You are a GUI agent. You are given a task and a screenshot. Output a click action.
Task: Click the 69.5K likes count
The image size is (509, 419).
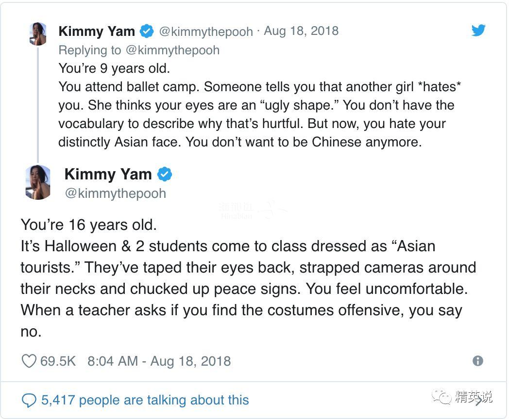pos(58,361)
